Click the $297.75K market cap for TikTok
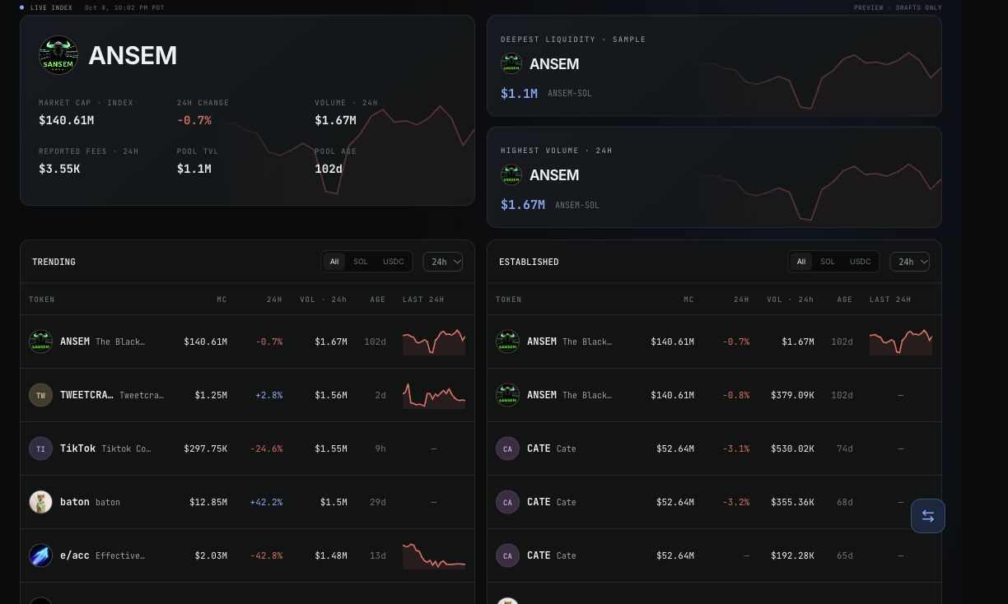1008x604 pixels. 205,448
